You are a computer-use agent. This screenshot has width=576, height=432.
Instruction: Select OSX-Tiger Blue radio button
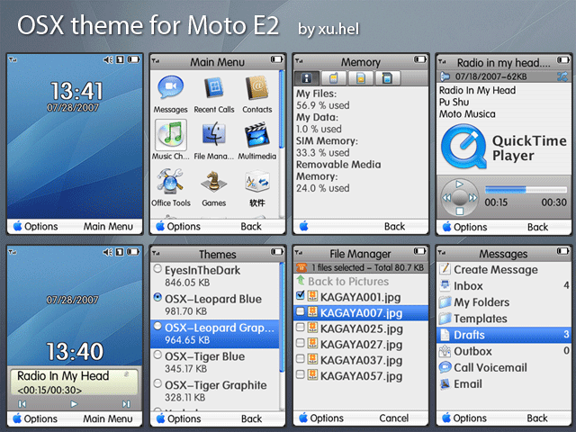point(157,355)
